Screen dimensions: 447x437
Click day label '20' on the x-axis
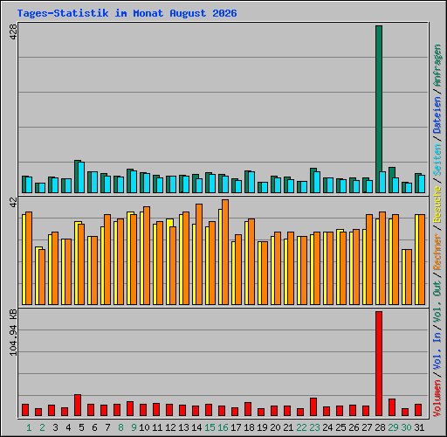275,427
